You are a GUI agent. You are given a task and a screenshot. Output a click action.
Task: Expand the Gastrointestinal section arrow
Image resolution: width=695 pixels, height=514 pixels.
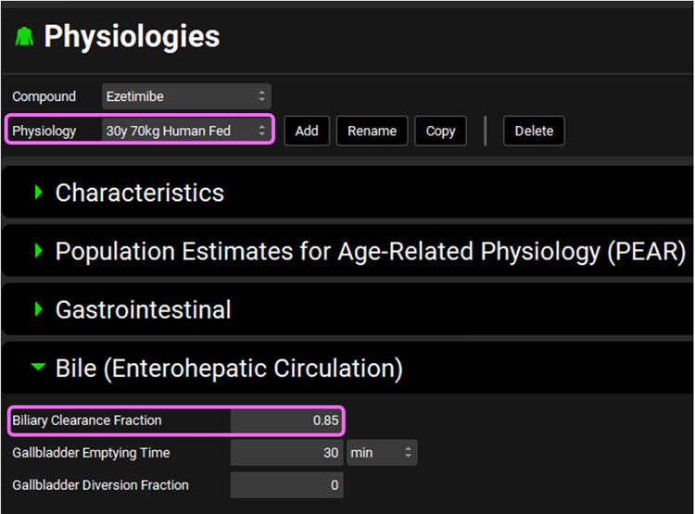[x=39, y=309]
